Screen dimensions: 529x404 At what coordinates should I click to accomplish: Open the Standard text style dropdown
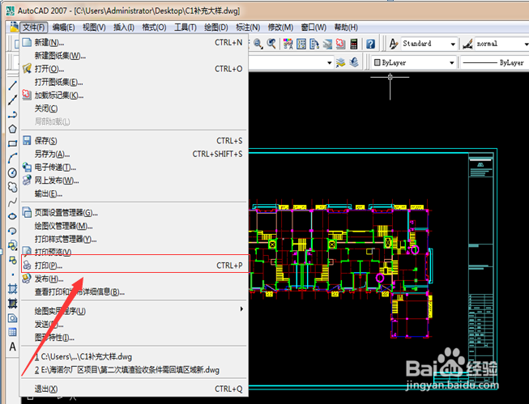(429, 44)
